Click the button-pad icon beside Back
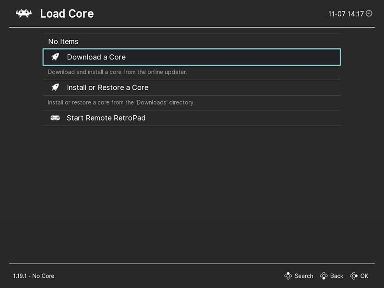Image resolution: width=384 pixels, height=288 pixels. click(x=324, y=276)
